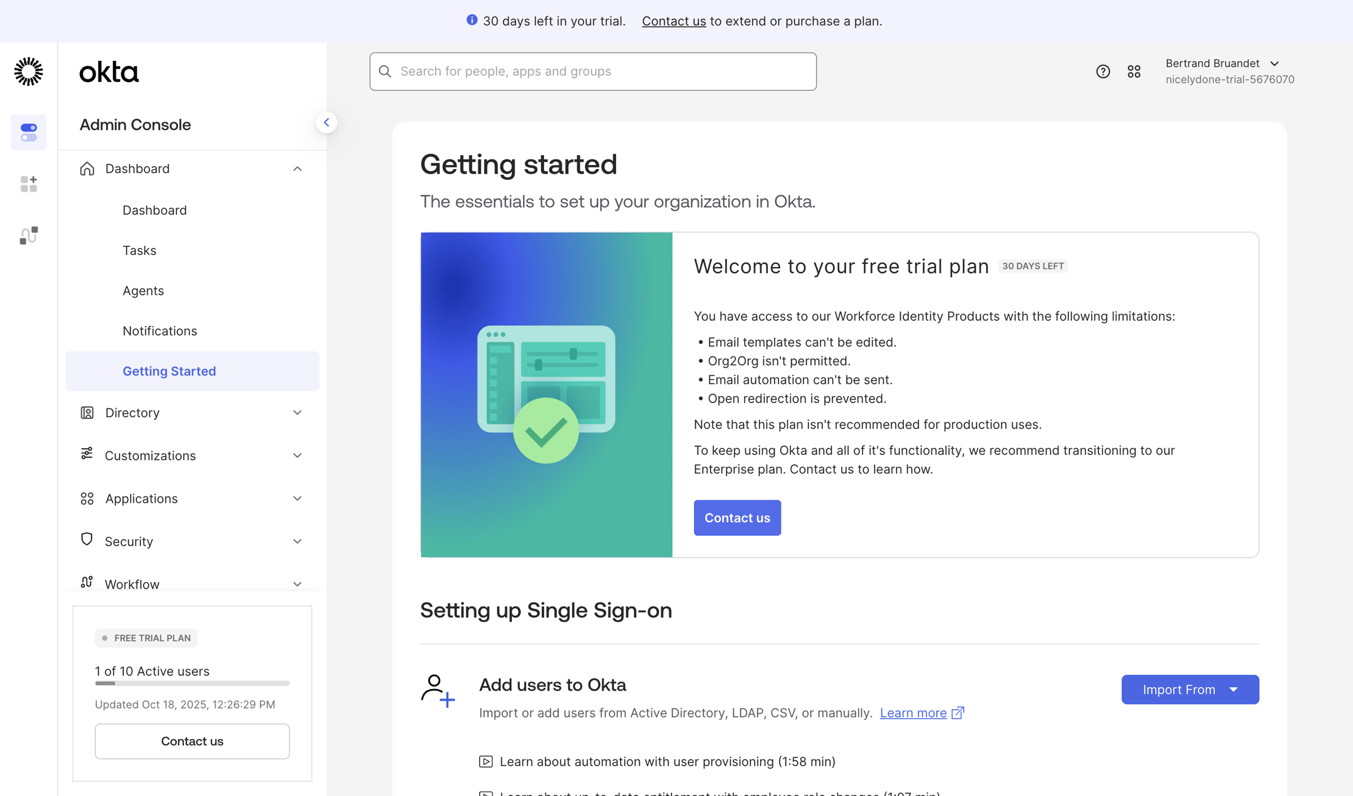Click the nicelydone-trial-5676070 org name
The image size is (1353, 796).
[1230, 79]
